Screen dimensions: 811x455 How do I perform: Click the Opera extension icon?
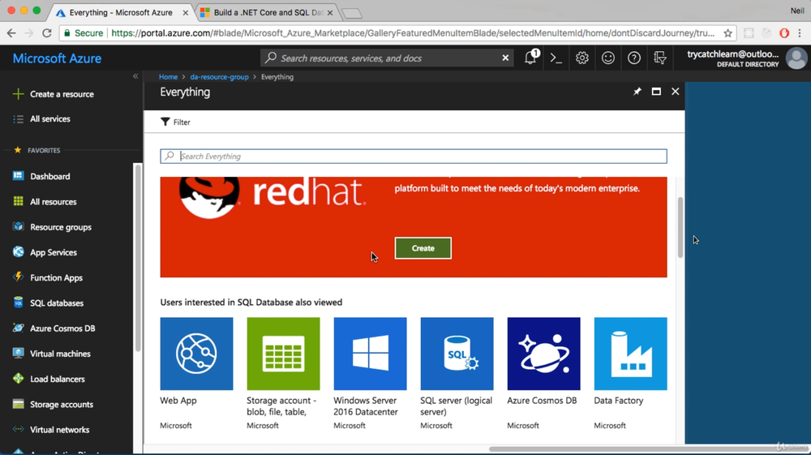point(784,33)
